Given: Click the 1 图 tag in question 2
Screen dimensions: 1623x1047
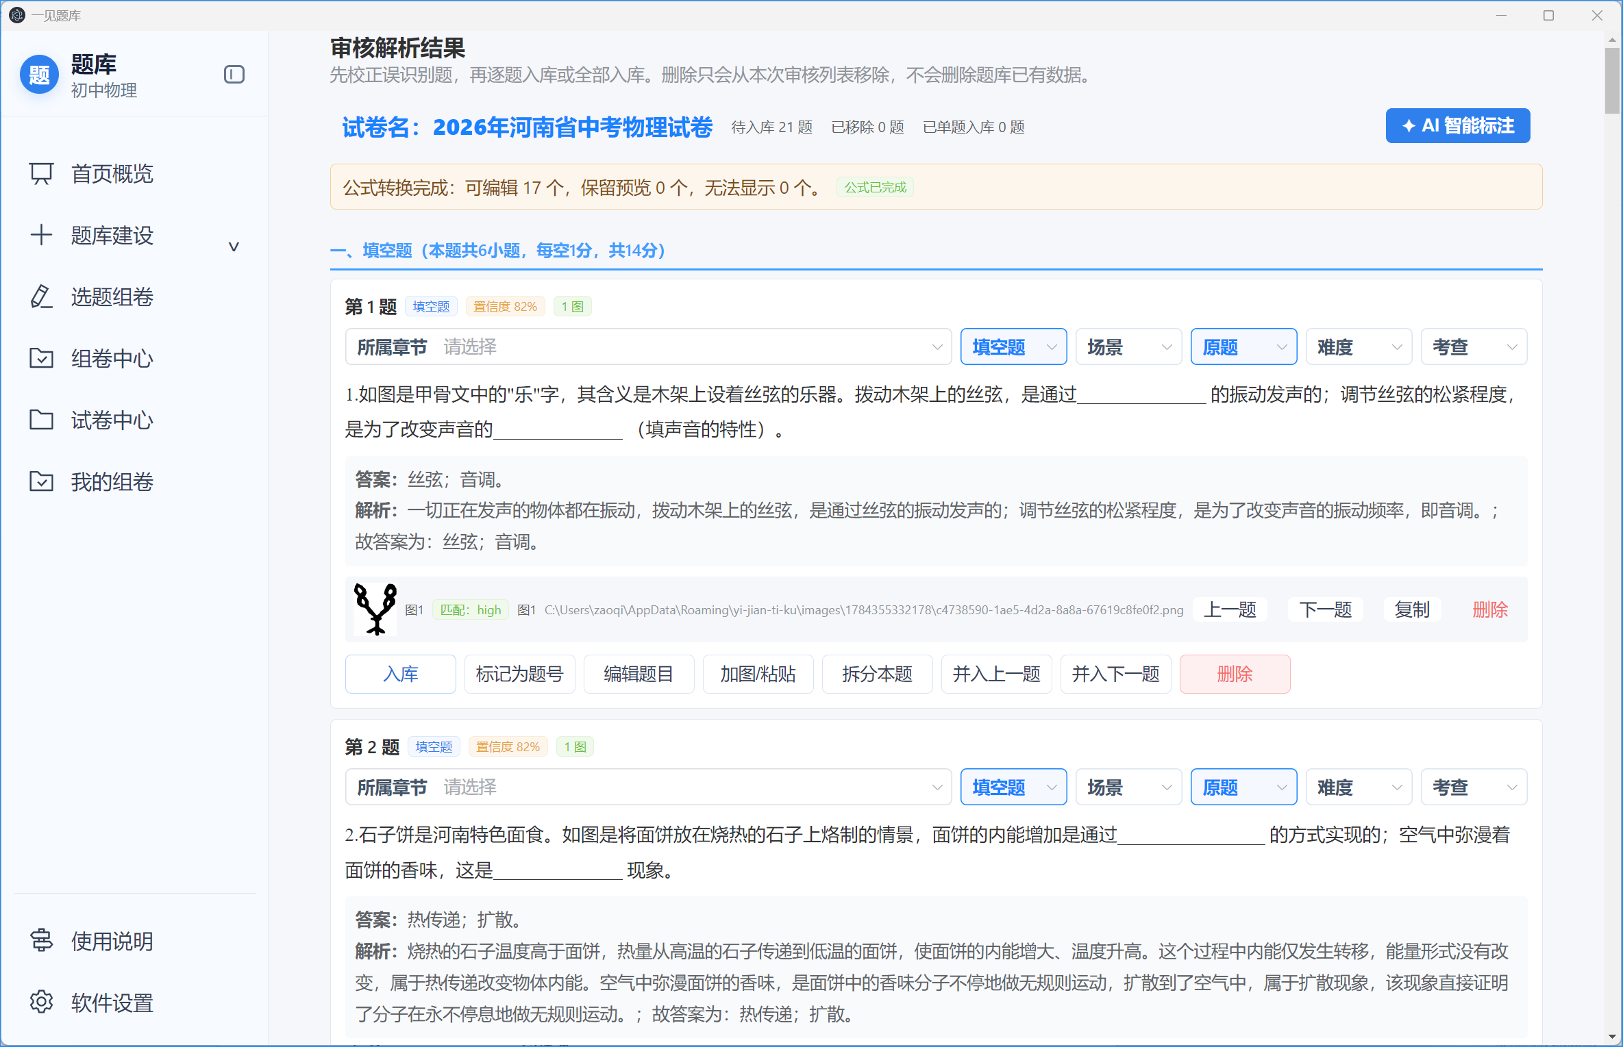Looking at the screenshot, I should [575, 747].
